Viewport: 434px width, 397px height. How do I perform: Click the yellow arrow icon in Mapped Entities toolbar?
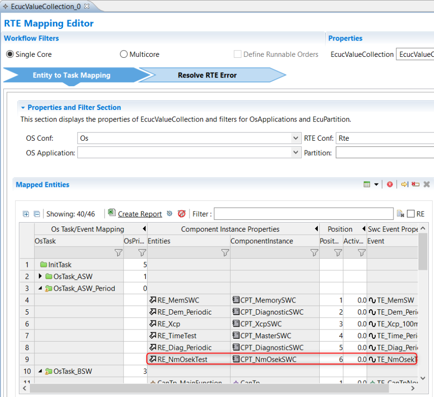405,185
